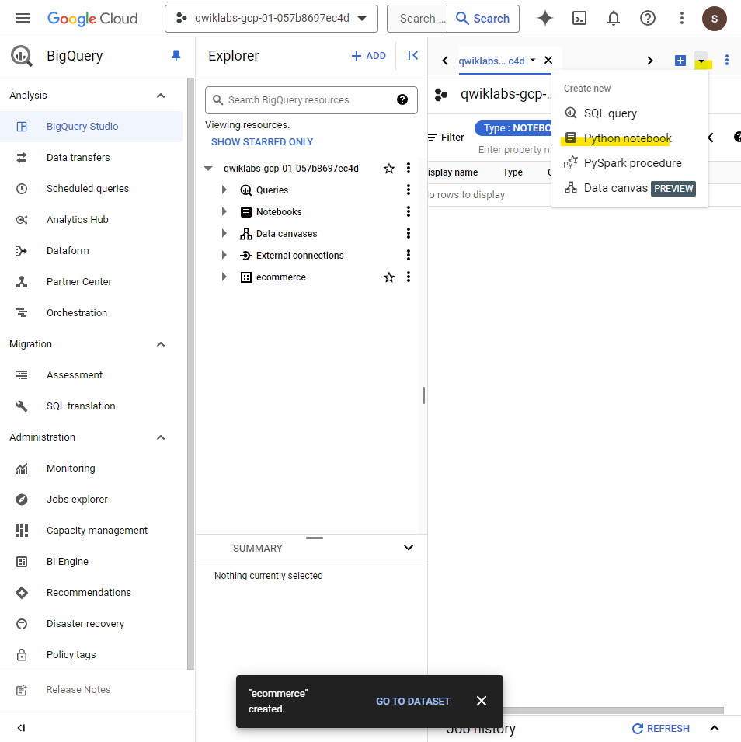
Task: Open the main navigation hamburger menu
Action: pyautogui.click(x=23, y=19)
